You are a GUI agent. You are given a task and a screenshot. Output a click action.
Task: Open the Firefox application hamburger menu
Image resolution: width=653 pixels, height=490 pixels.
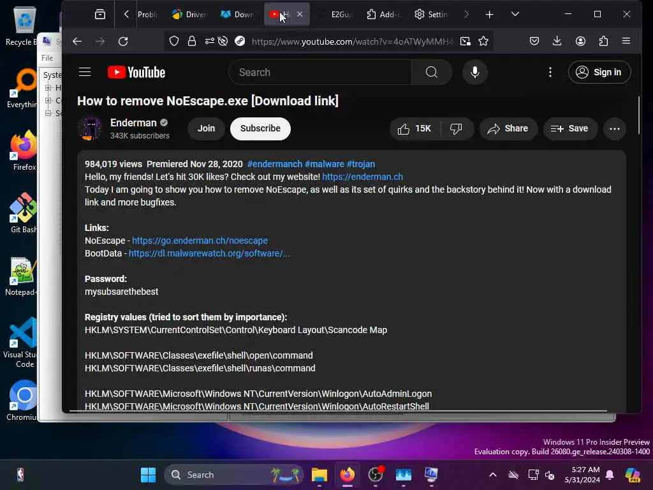click(x=626, y=41)
